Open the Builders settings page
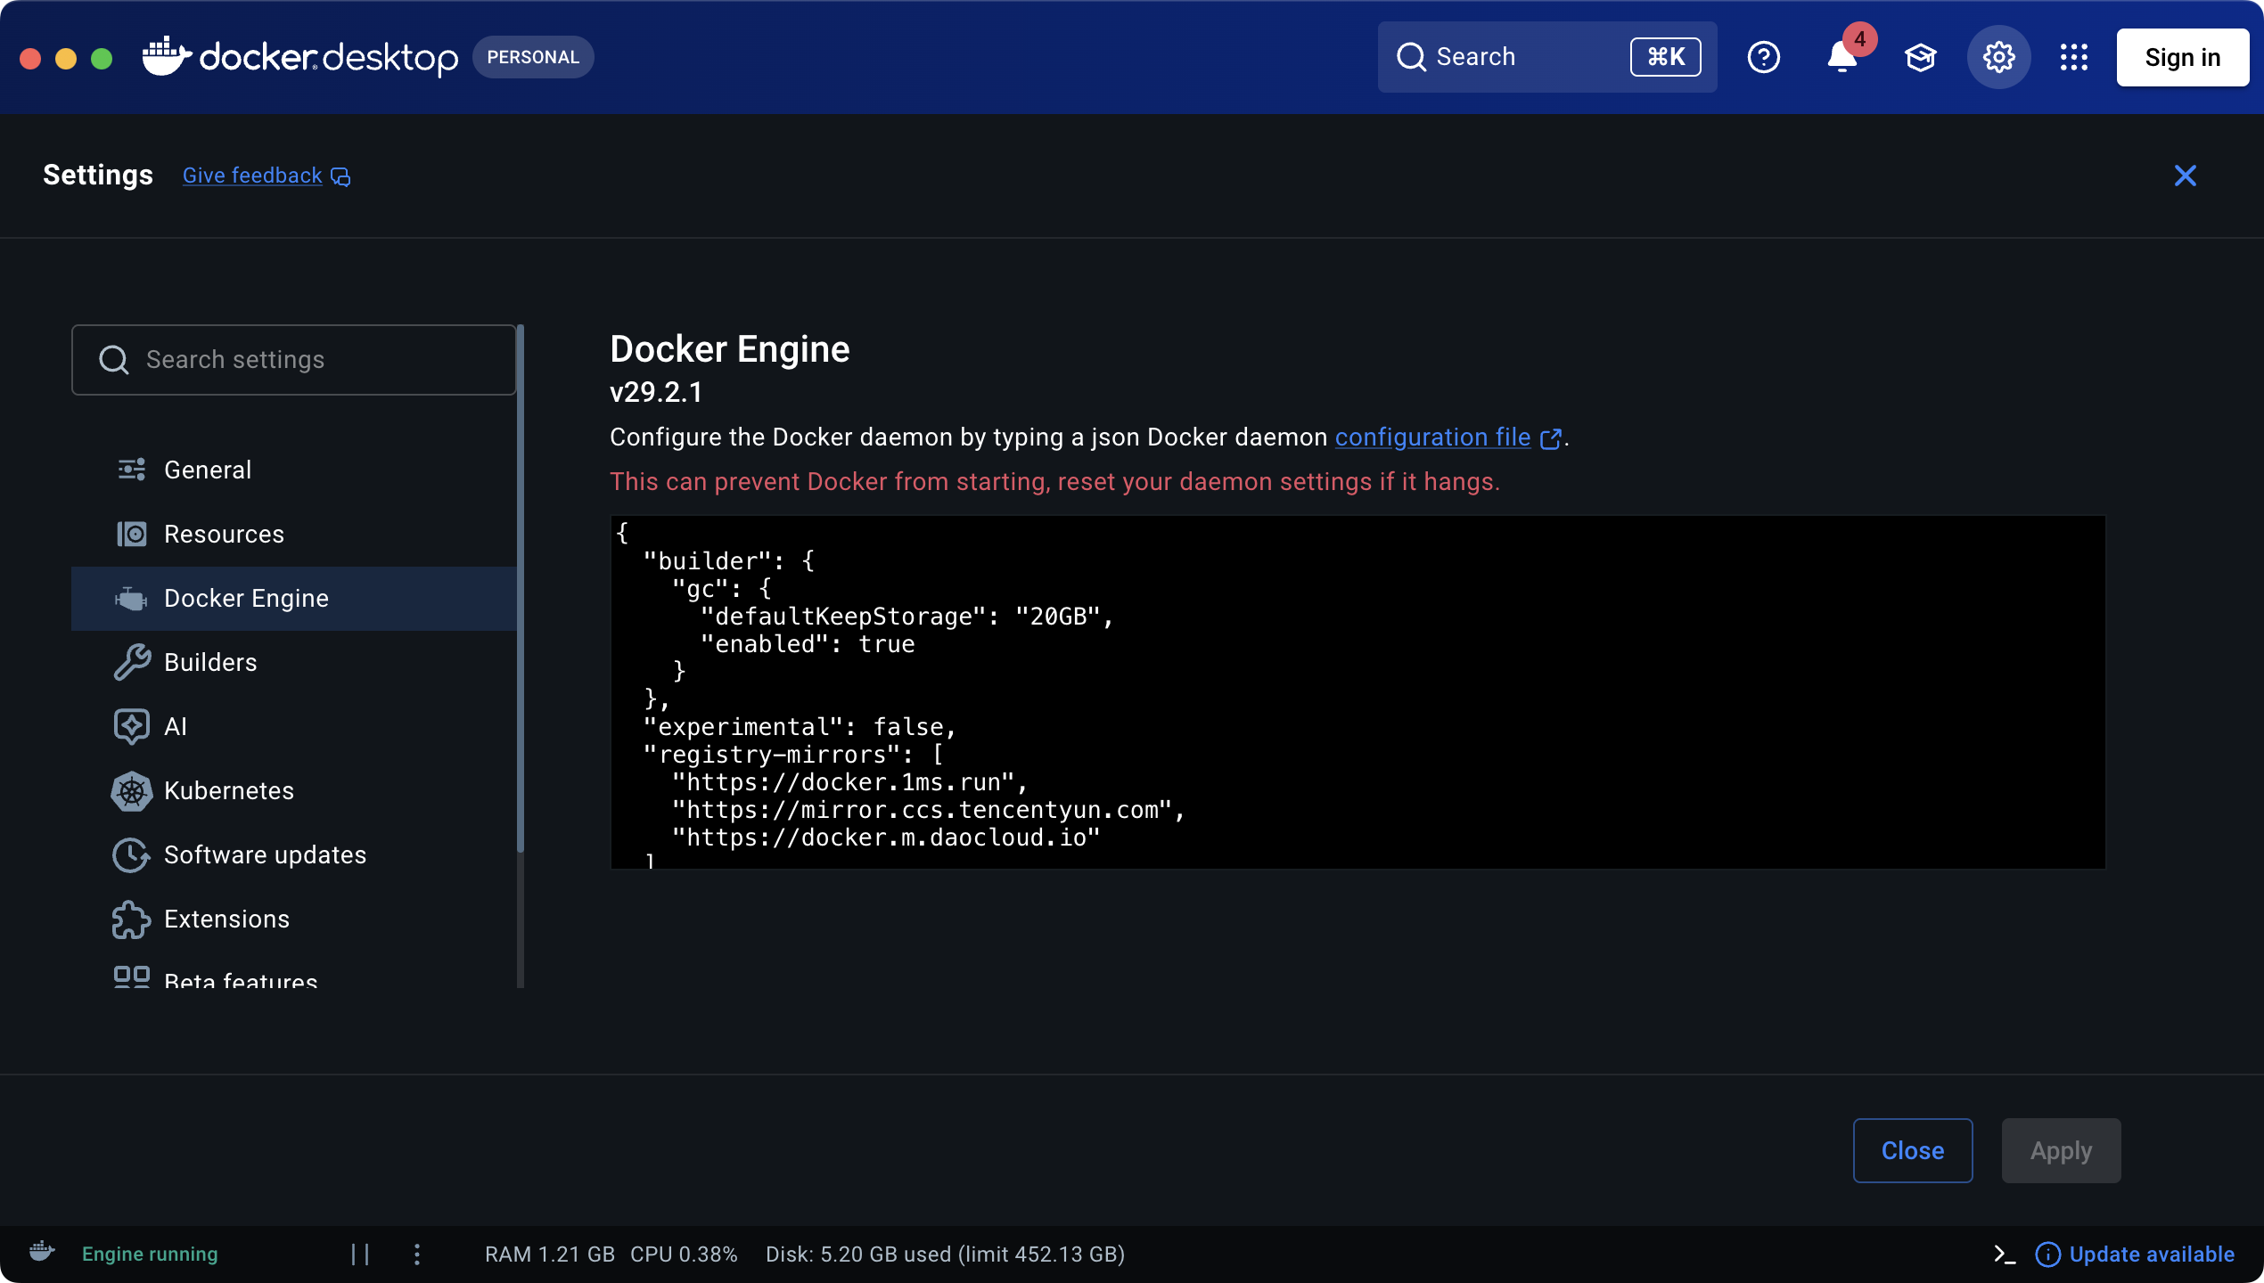The image size is (2264, 1283). click(x=210, y=662)
